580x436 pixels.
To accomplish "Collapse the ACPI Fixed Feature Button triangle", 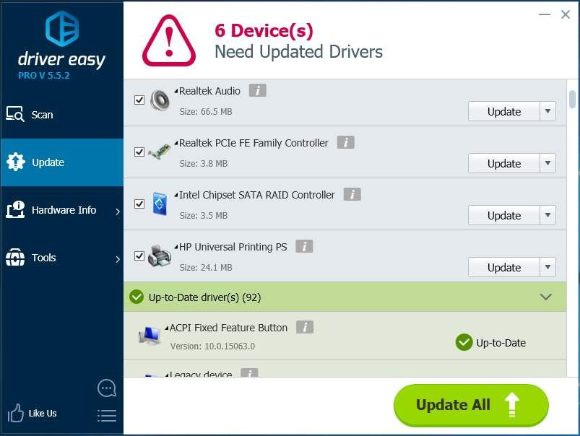I will pos(167,328).
